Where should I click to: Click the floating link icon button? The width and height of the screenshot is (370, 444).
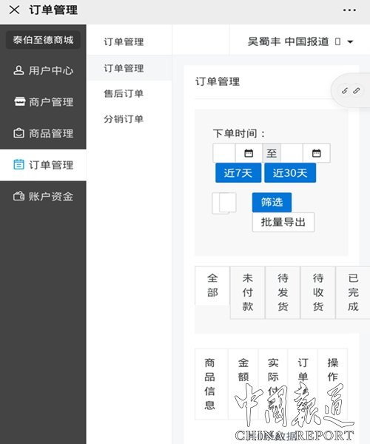pyautogui.click(x=351, y=90)
